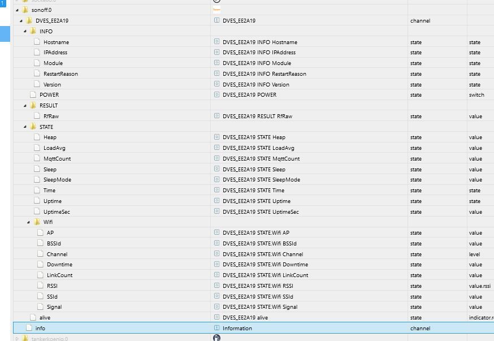Screen dimensions: 494x341
Task: Click the 'switch' role in POWER row
Action: click(x=476, y=95)
